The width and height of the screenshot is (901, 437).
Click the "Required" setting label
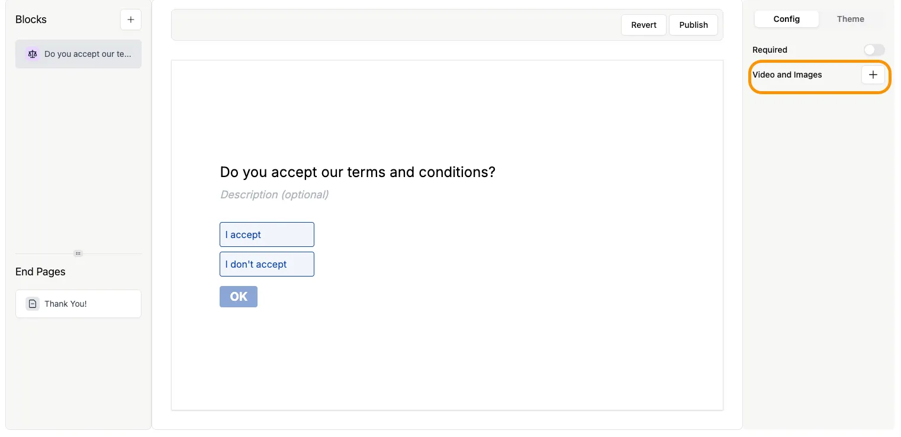click(770, 50)
